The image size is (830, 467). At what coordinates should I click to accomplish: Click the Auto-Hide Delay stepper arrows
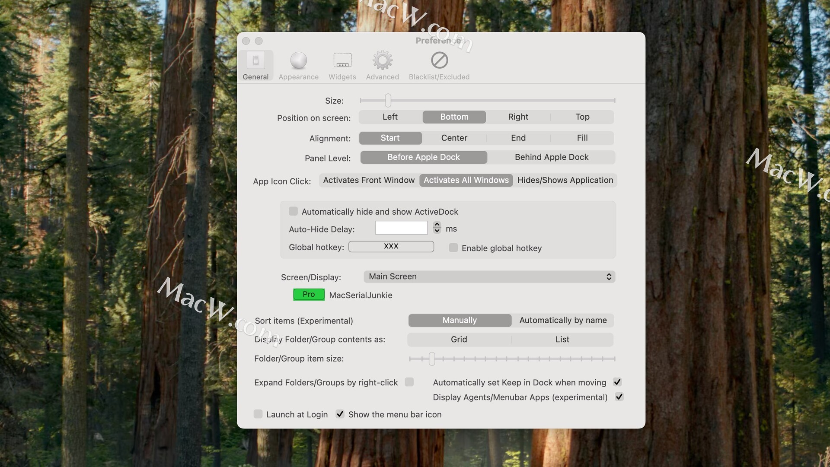437,228
